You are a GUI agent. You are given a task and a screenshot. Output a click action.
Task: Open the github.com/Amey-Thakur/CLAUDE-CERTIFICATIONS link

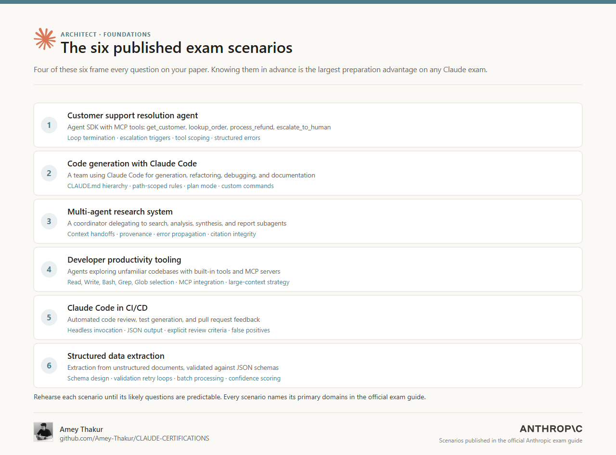coord(134,438)
